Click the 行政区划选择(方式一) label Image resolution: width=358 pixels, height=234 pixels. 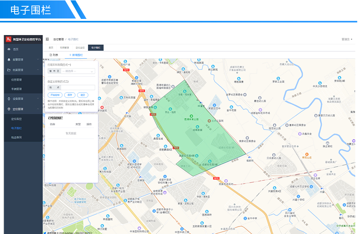pyautogui.click(x=59, y=65)
